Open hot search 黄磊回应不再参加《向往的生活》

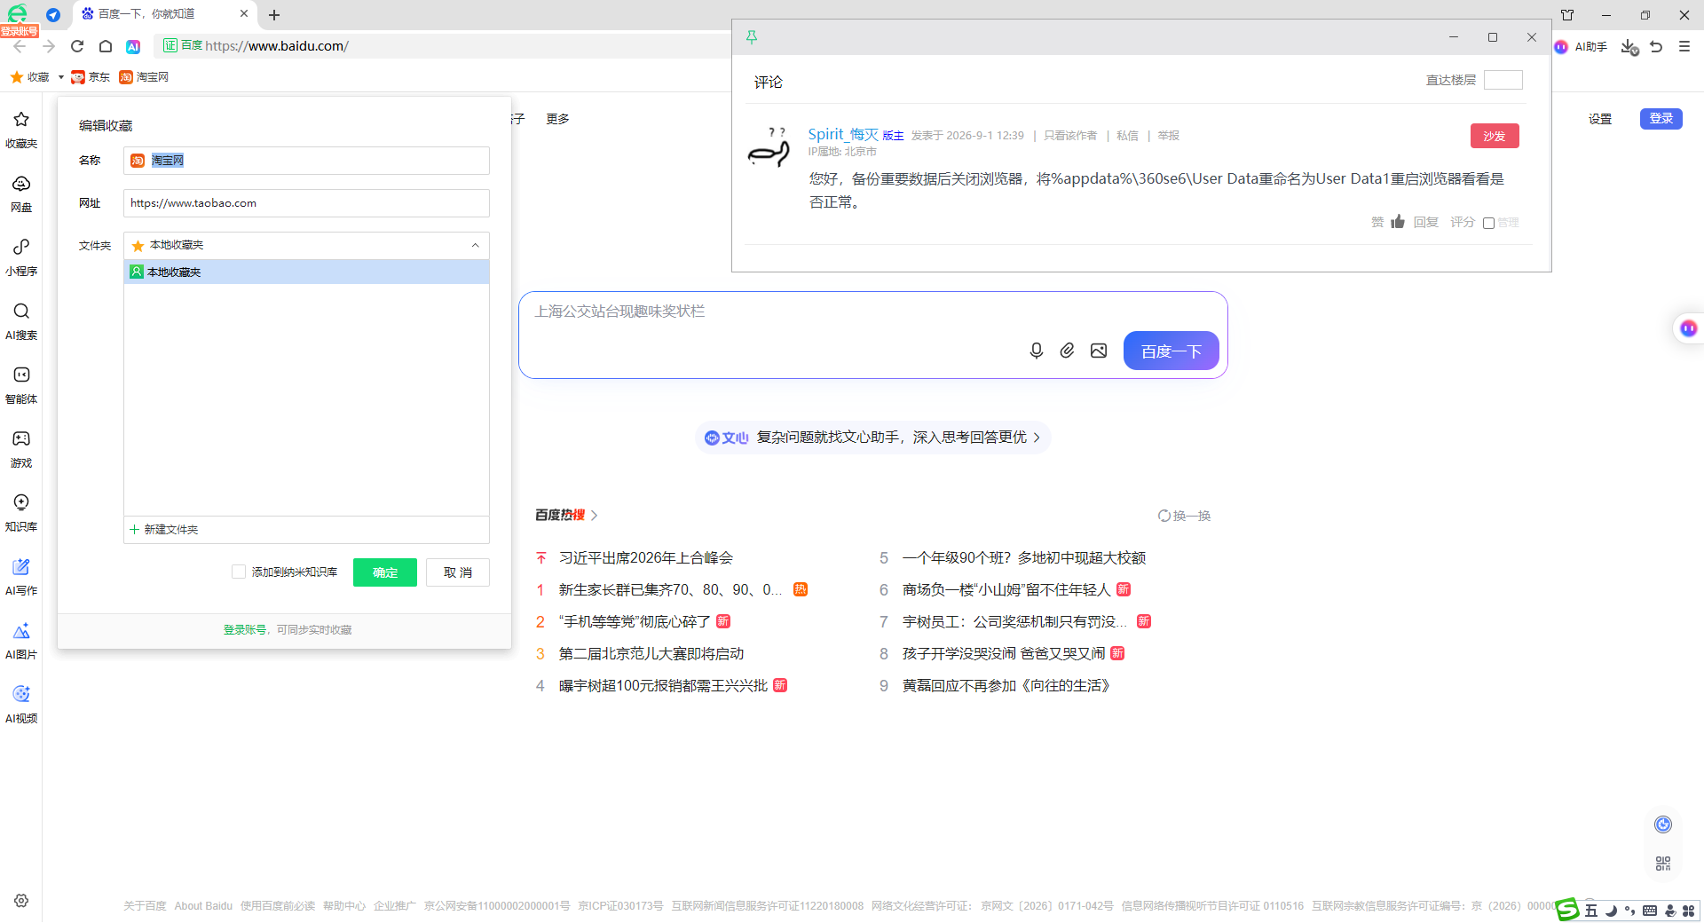point(1006,686)
